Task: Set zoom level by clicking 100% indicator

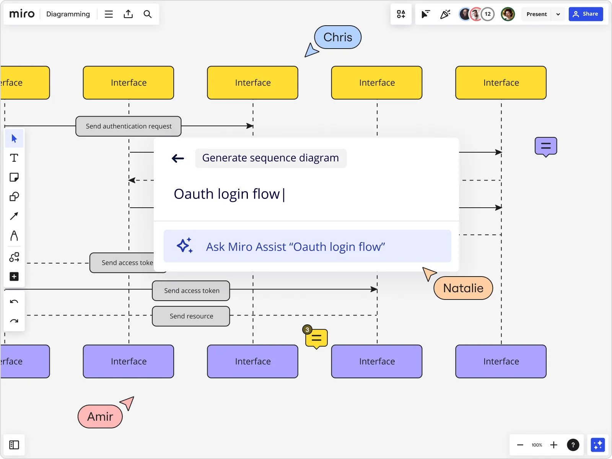Action: tap(536, 445)
